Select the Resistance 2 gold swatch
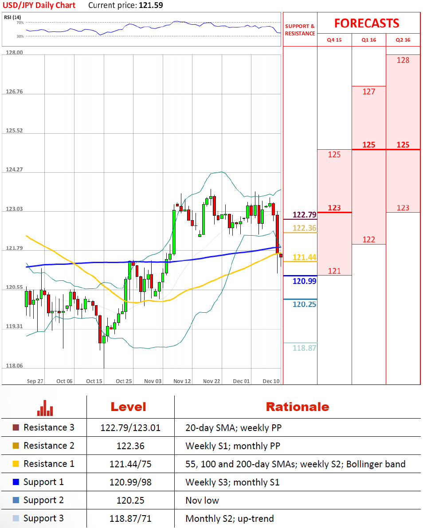This screenshot has height=528, width=423. (x=16, y=446)
